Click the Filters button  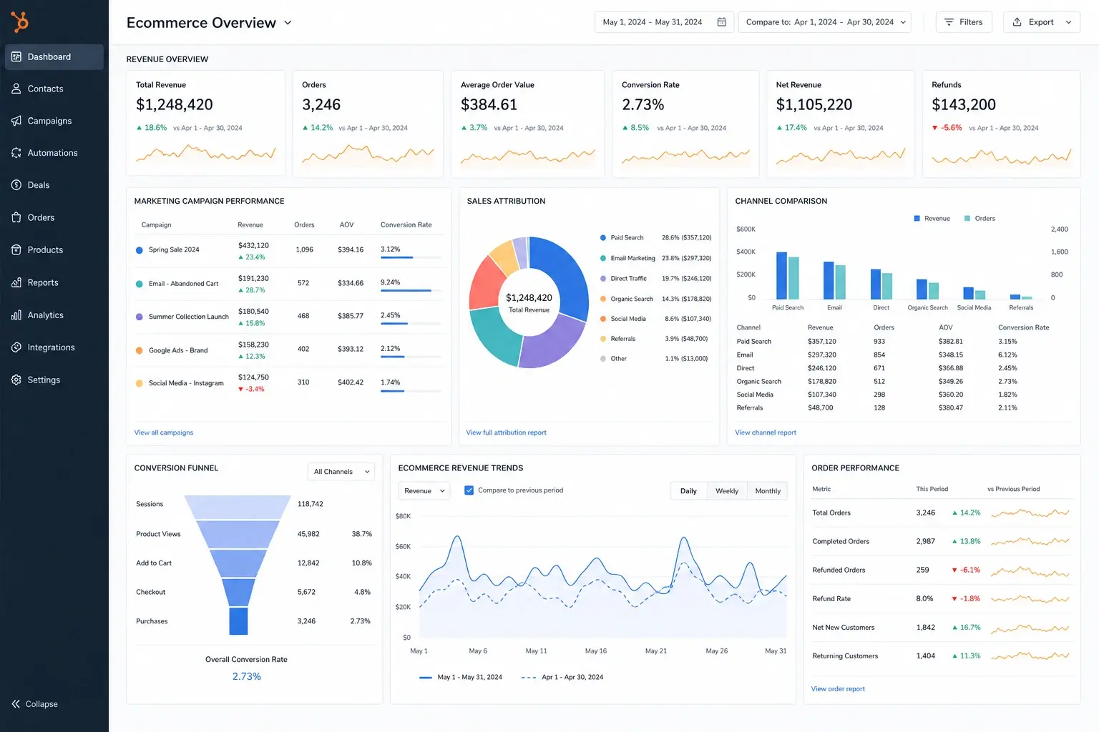tap(964, 22)
